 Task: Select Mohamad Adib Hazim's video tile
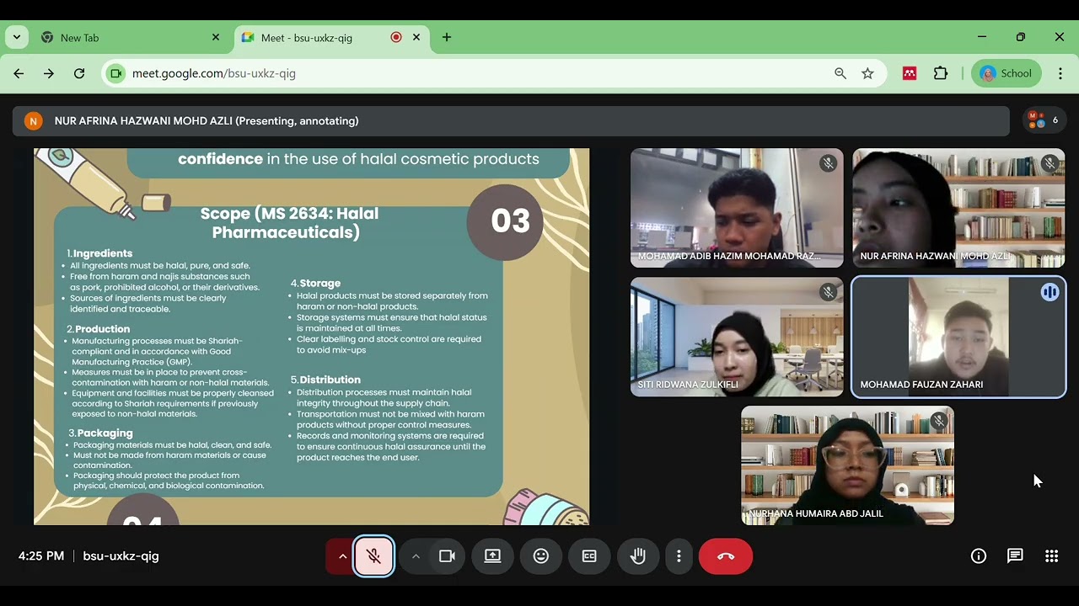(x=737, y=208)
